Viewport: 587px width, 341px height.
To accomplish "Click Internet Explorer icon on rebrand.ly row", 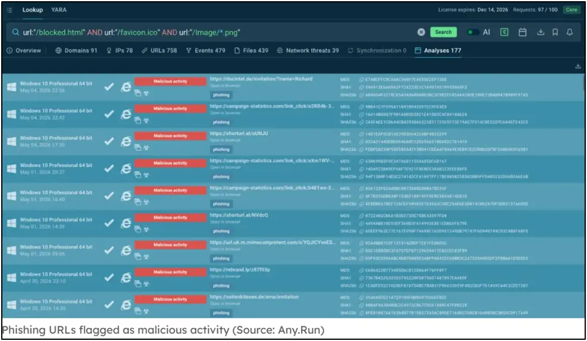I will (126, 278).
